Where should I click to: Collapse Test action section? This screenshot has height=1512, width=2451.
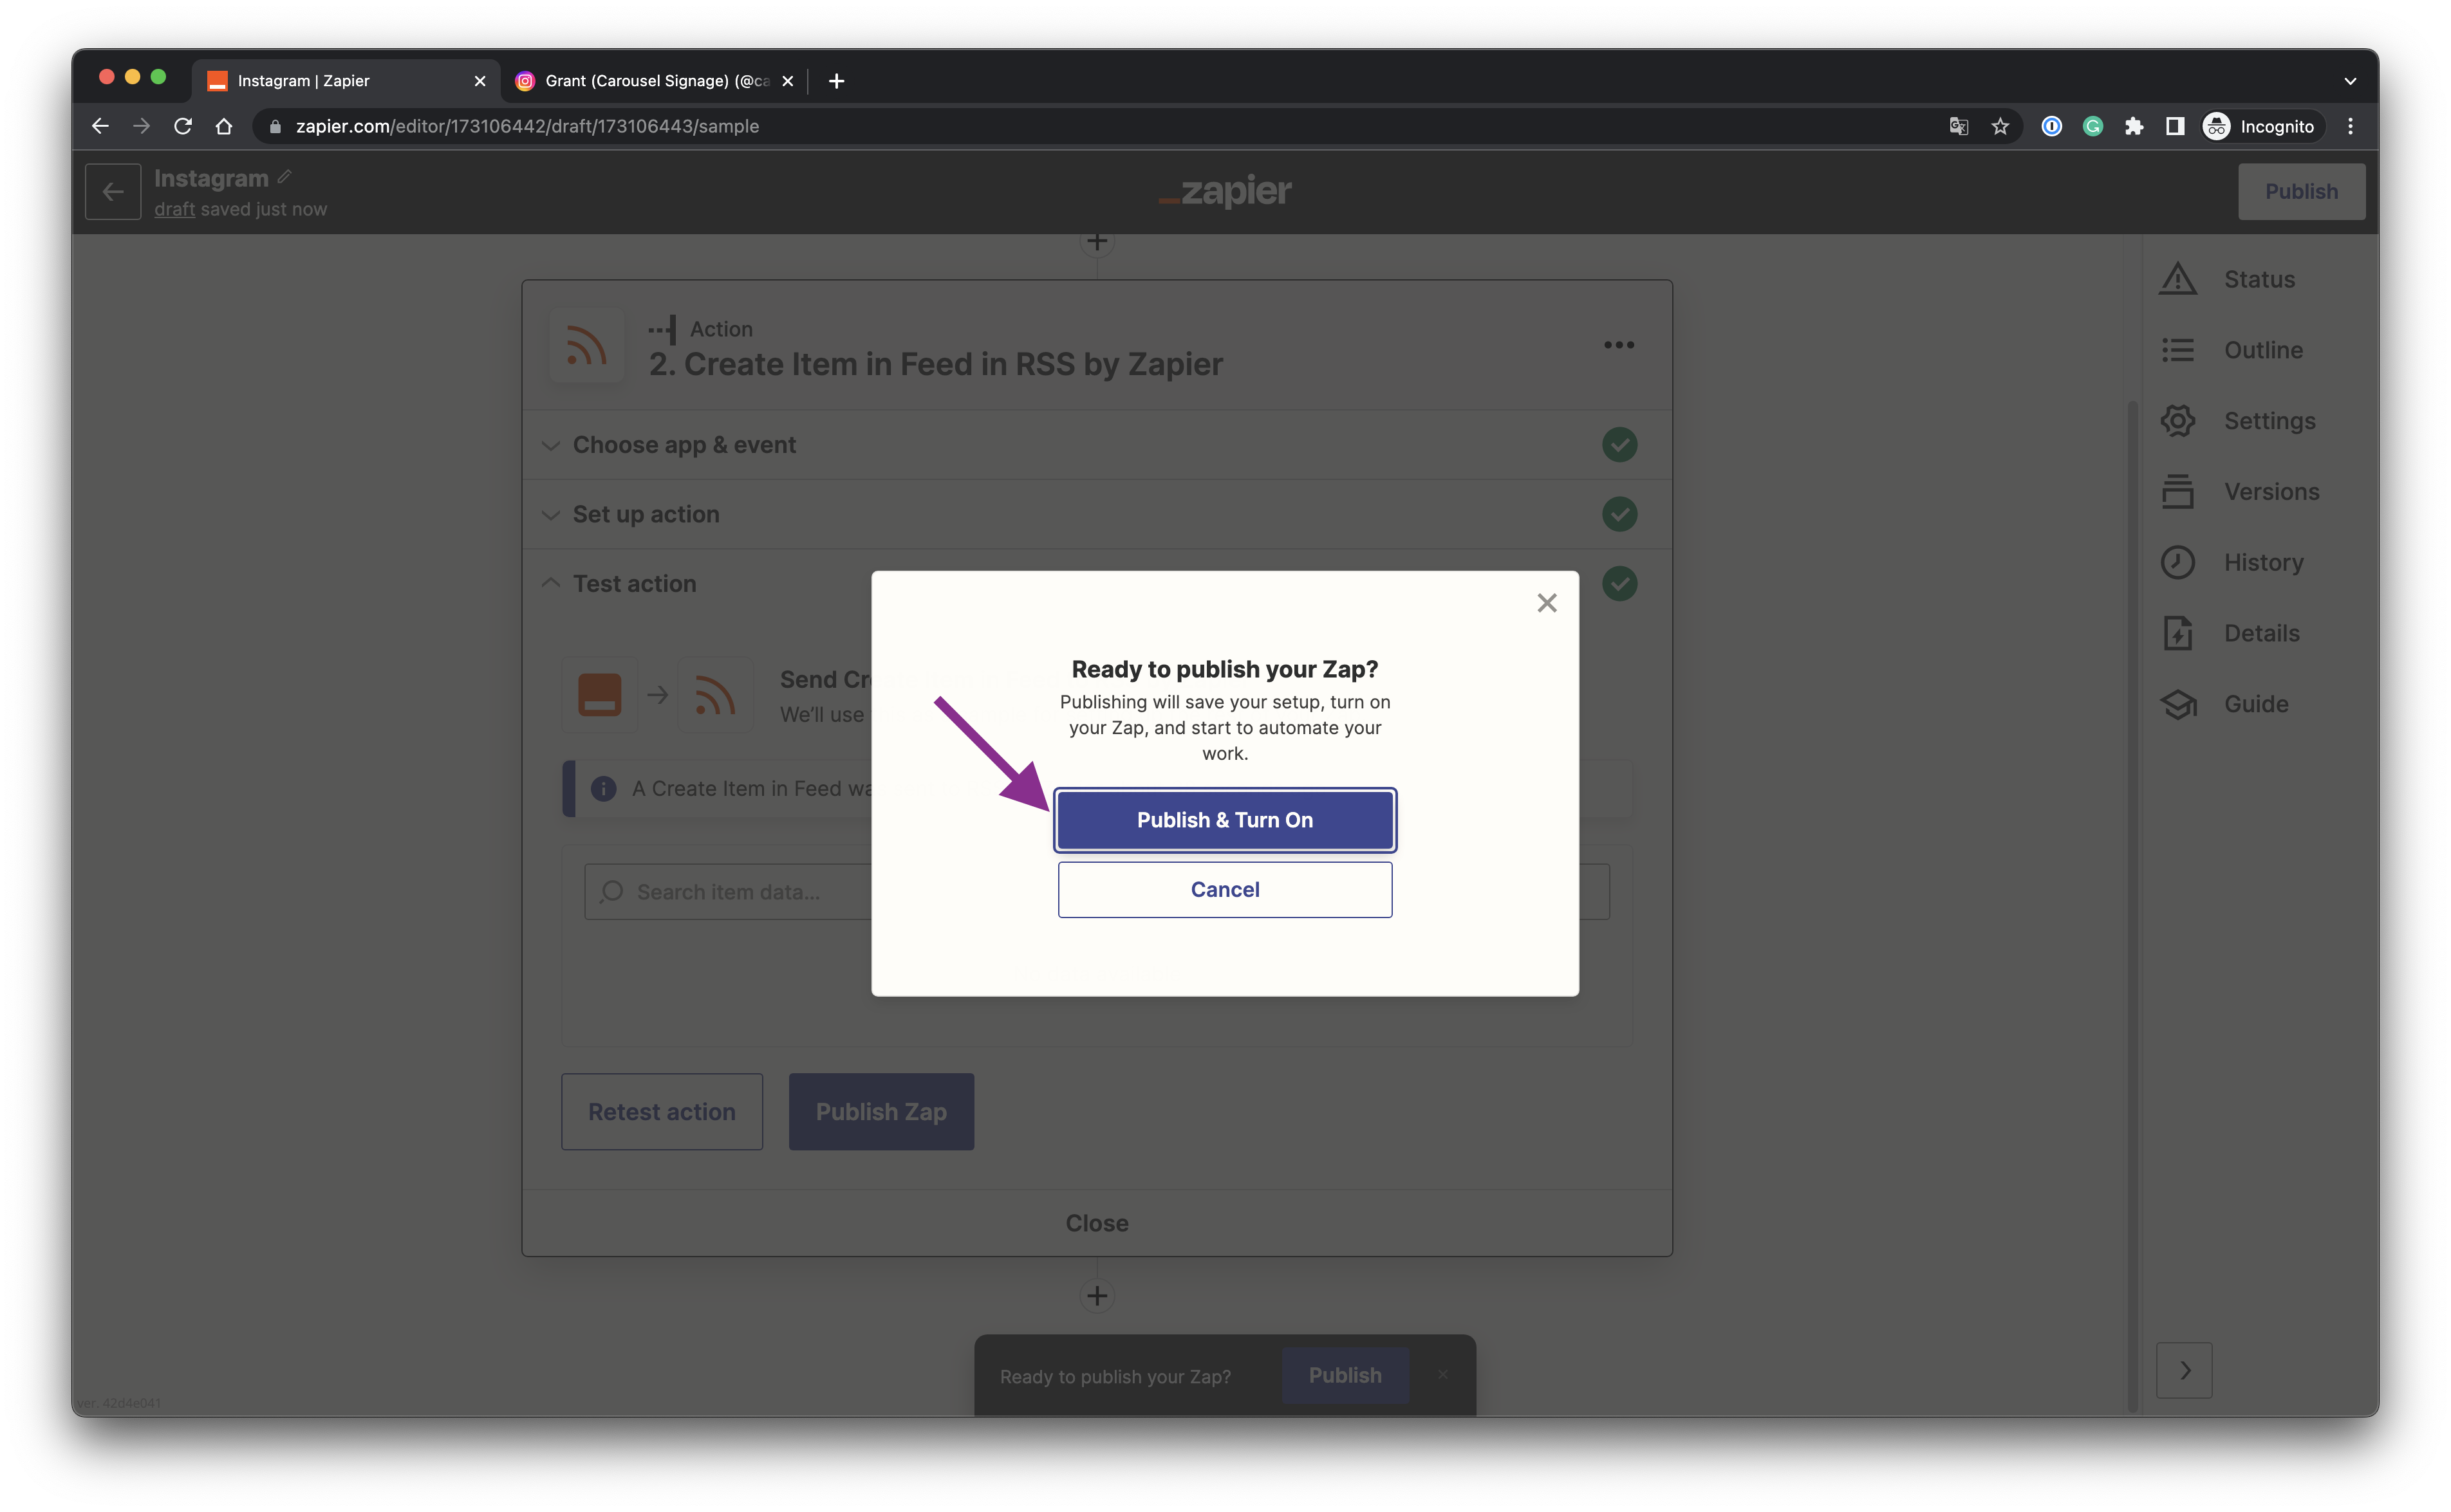point(1096,584)
